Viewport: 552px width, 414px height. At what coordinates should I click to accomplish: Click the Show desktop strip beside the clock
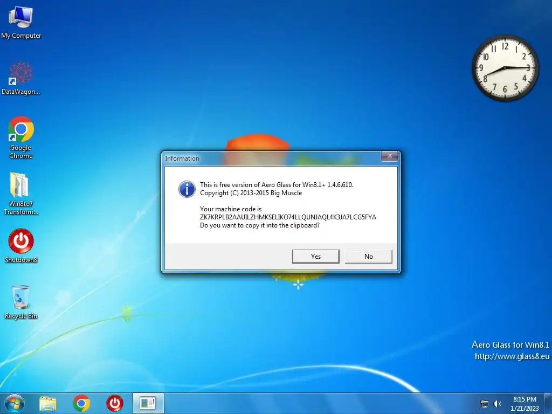548,403
